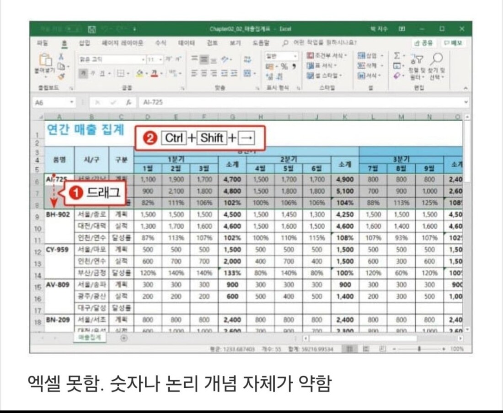
Task: Click the zoom slider in status bar
Action: tap(419, 349)
